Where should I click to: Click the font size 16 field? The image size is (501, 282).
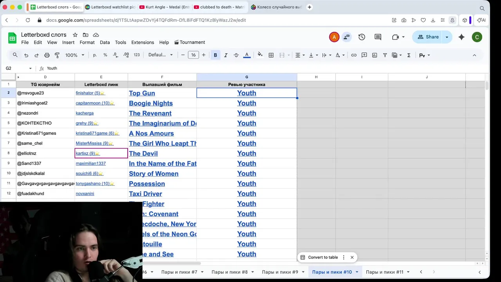click(x=193, y=55)
